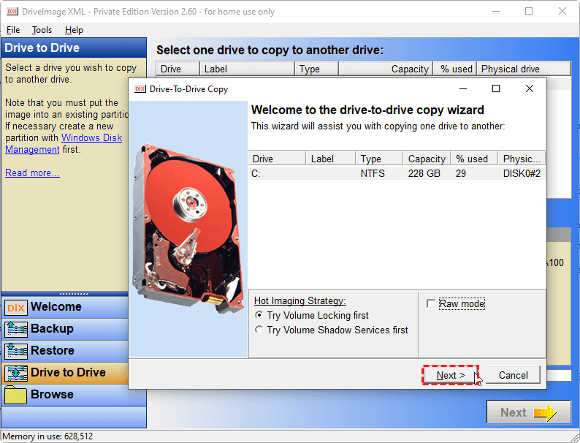Click the Welcome DiX icon in sidebar

[15, 308]
